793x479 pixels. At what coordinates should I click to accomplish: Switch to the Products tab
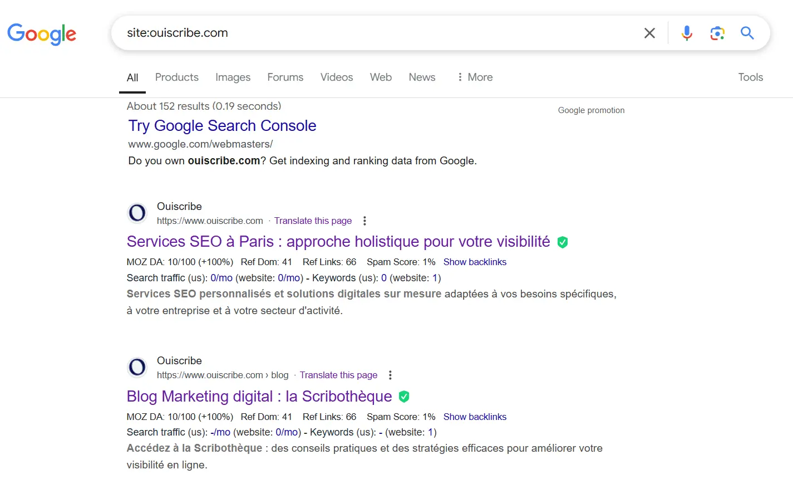[x=177, y=77]
